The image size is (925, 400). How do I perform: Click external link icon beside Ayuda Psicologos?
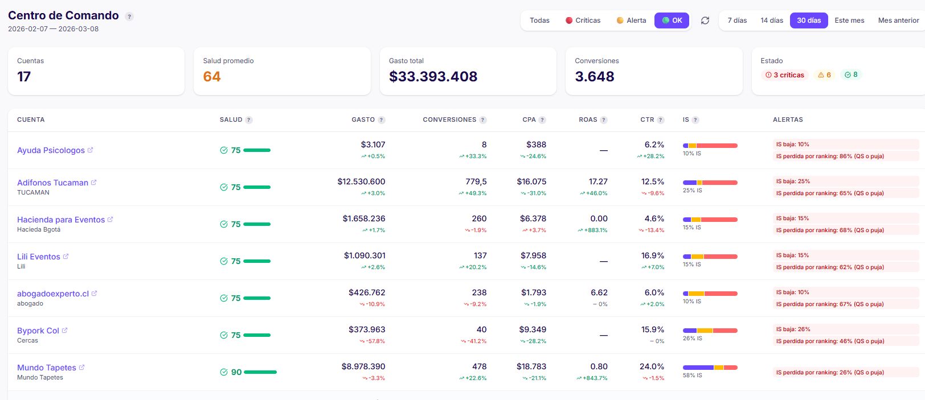(90, 150)
